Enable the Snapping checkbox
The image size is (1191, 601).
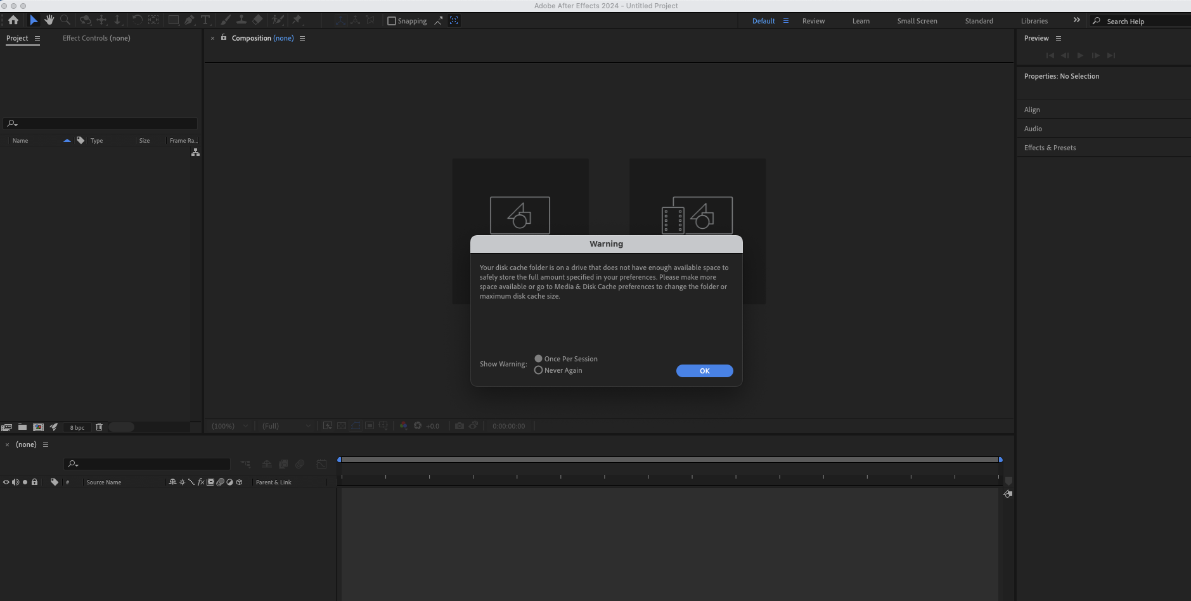(x=391, y=20)
